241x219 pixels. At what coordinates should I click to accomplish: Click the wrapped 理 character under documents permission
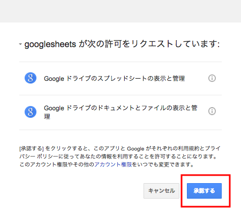[47, 117]
